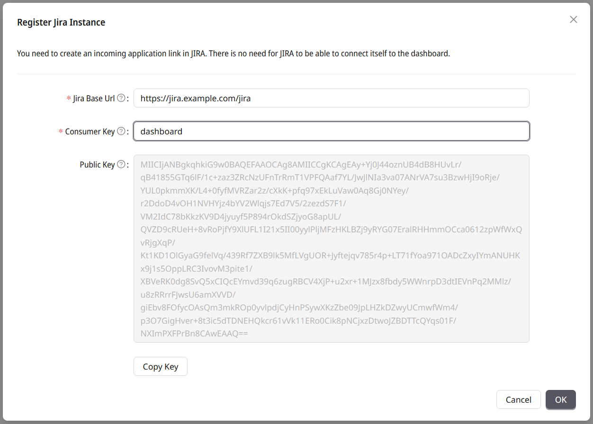Cancel the Jira registration
The width and height of the screenshot is (593, 424).
(519, 399)
